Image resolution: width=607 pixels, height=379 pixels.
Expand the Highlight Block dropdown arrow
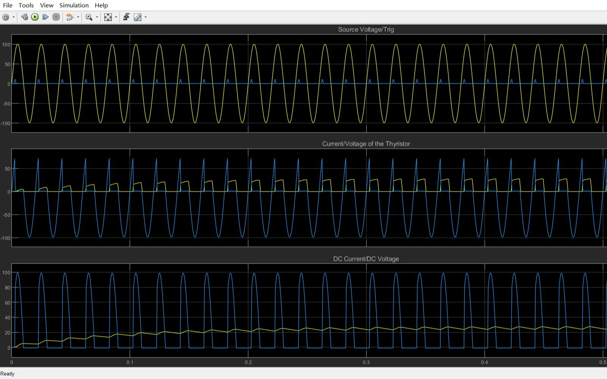pyautogui.click(x=78, y=17)
